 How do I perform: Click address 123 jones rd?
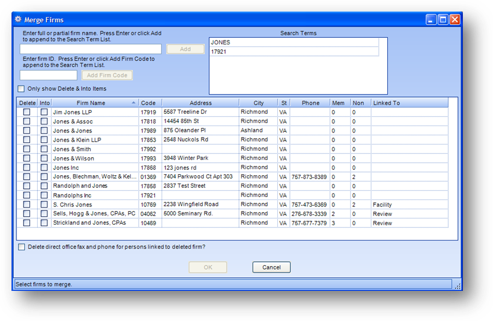pos(180,168)
